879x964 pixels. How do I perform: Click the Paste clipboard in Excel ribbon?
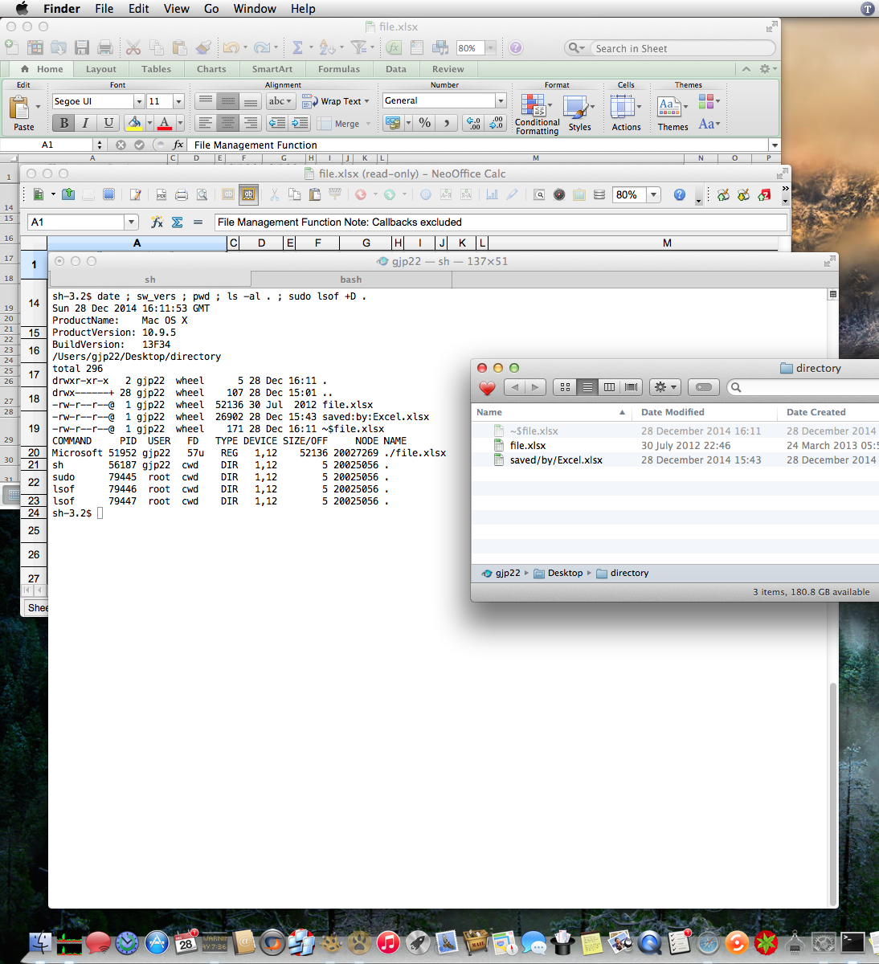click(x=19, y=108)
